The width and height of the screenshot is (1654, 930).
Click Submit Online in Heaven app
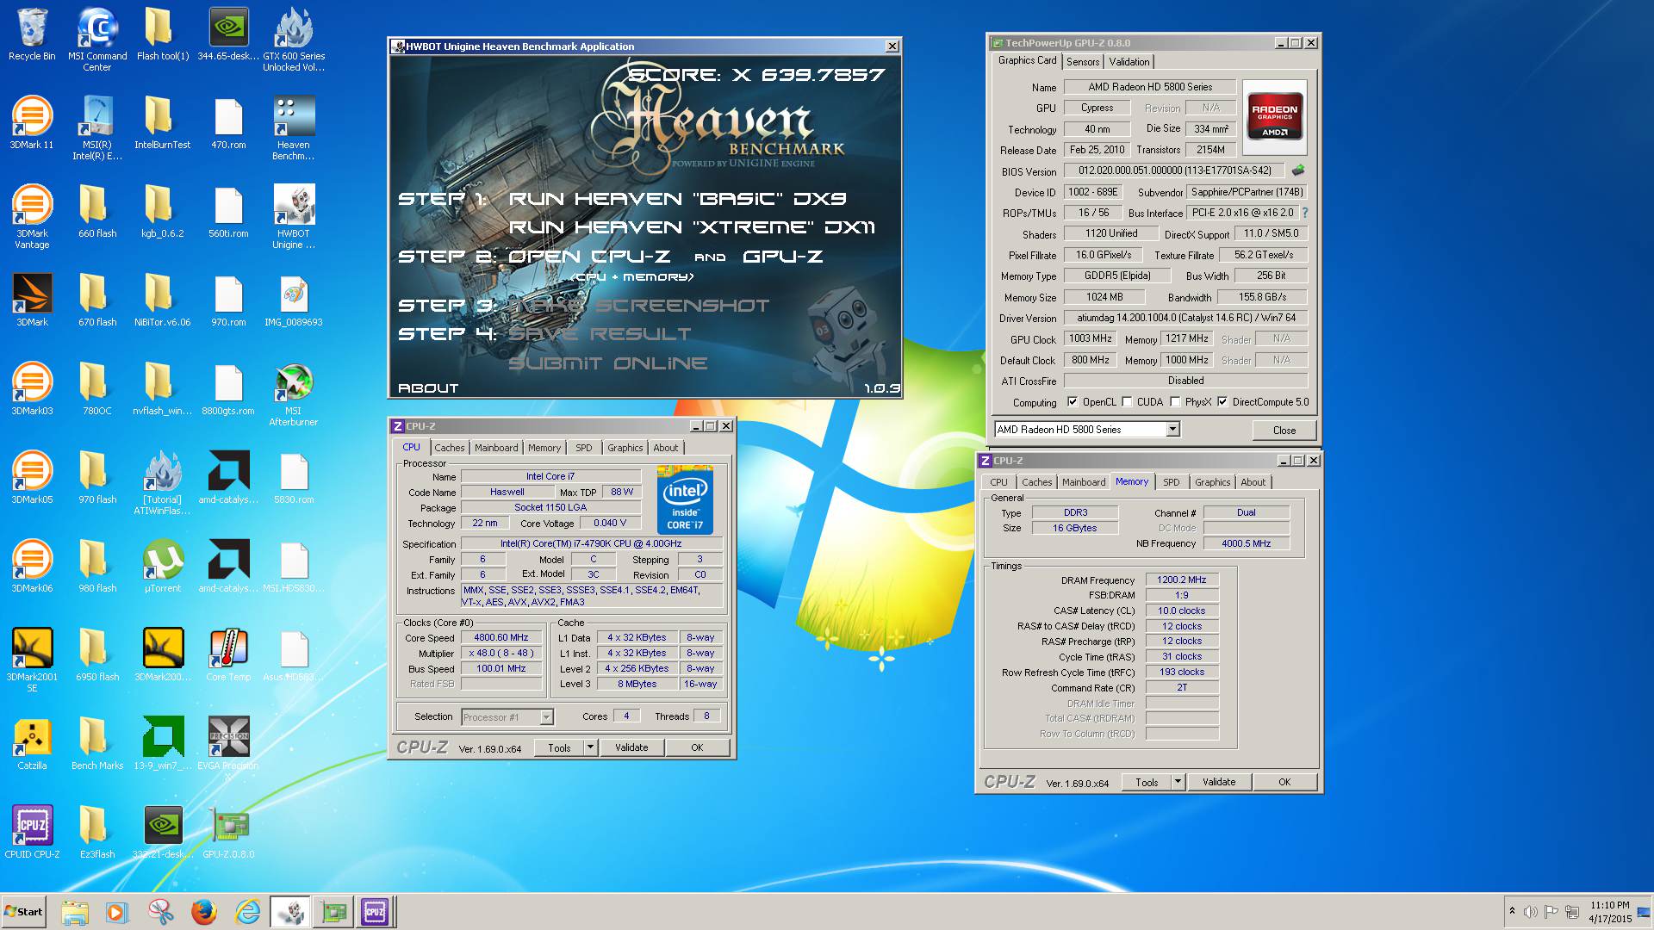(608, 363)
